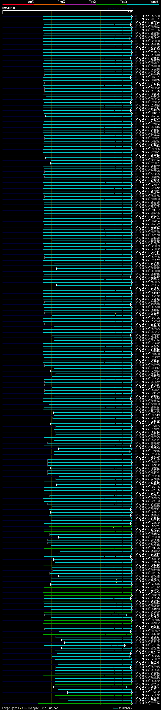Click the cyan ~100% identity legend segment
The height and width of the screenshot is (710, 161).
pyautogui.click(x=143, y=5)
